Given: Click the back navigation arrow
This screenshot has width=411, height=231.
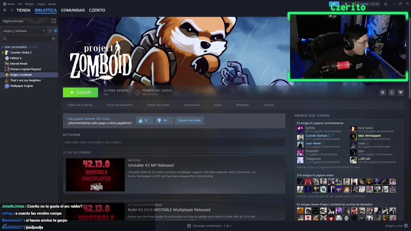Looking at the screenshot, I should coord(5,10).
